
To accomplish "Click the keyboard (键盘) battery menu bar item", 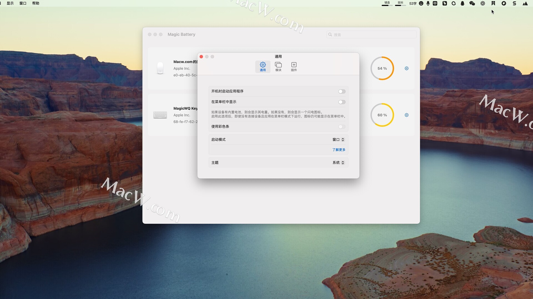I will point(387,3).
